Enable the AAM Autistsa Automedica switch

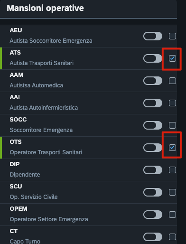tap(153, 81)
